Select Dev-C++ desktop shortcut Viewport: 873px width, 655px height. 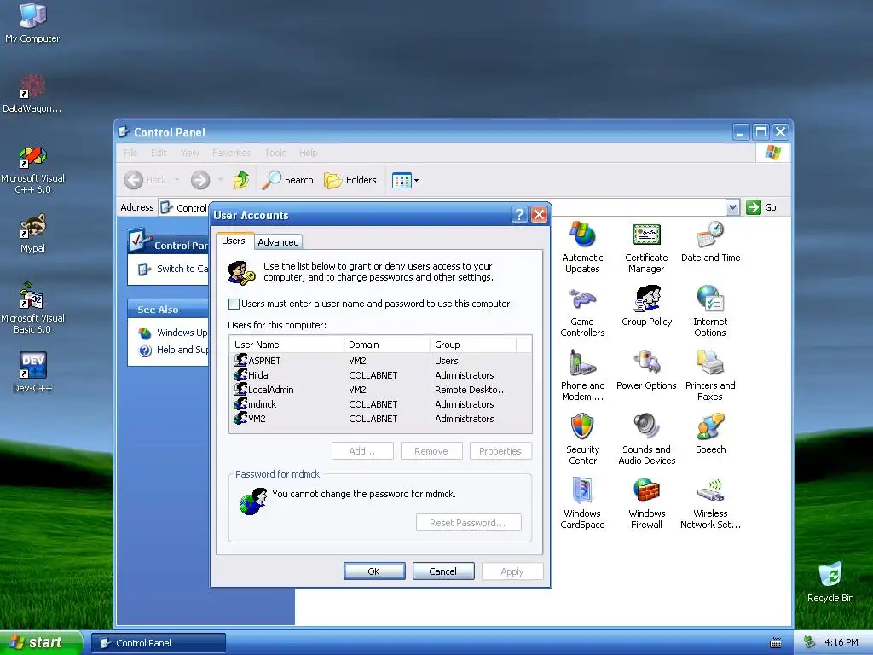(x=32, y=372)
